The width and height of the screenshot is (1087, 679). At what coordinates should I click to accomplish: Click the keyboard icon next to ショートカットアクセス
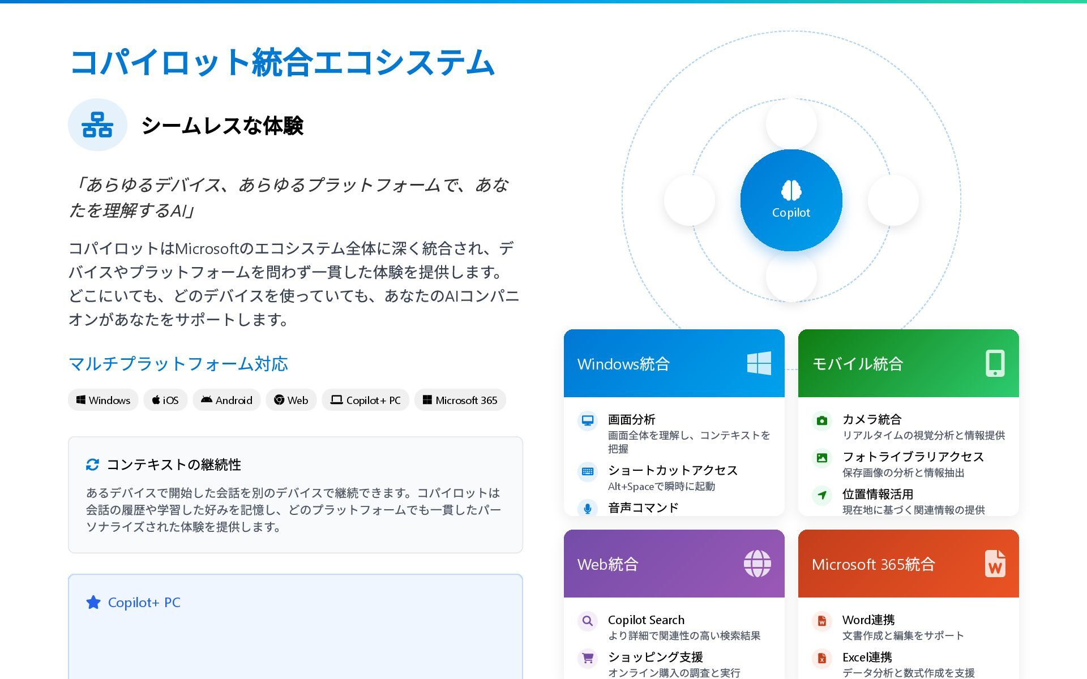pyautogui.click(x=588, y=471)
